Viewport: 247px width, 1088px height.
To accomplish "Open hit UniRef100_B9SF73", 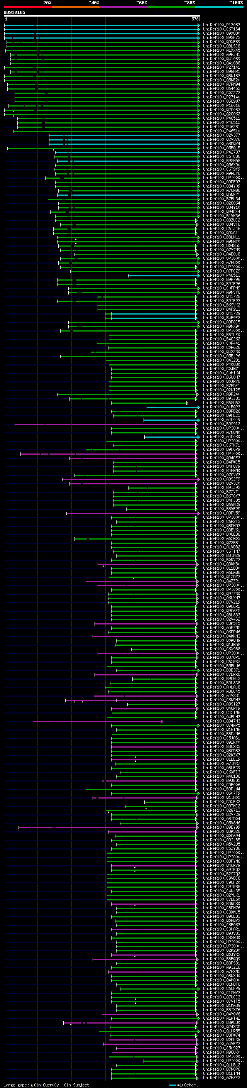I will click(222, 37).
